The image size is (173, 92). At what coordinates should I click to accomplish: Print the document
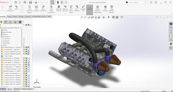pyautogui.click(x=36, y=2)
